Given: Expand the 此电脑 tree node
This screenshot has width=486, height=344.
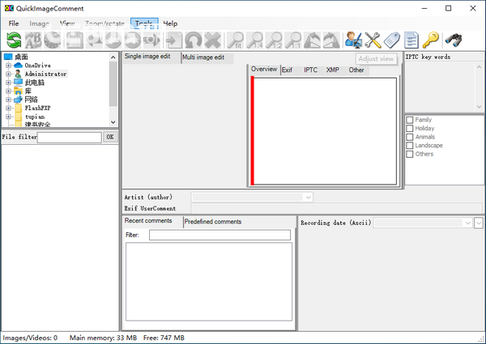Looking at the screenshot, I should (8, 83).
